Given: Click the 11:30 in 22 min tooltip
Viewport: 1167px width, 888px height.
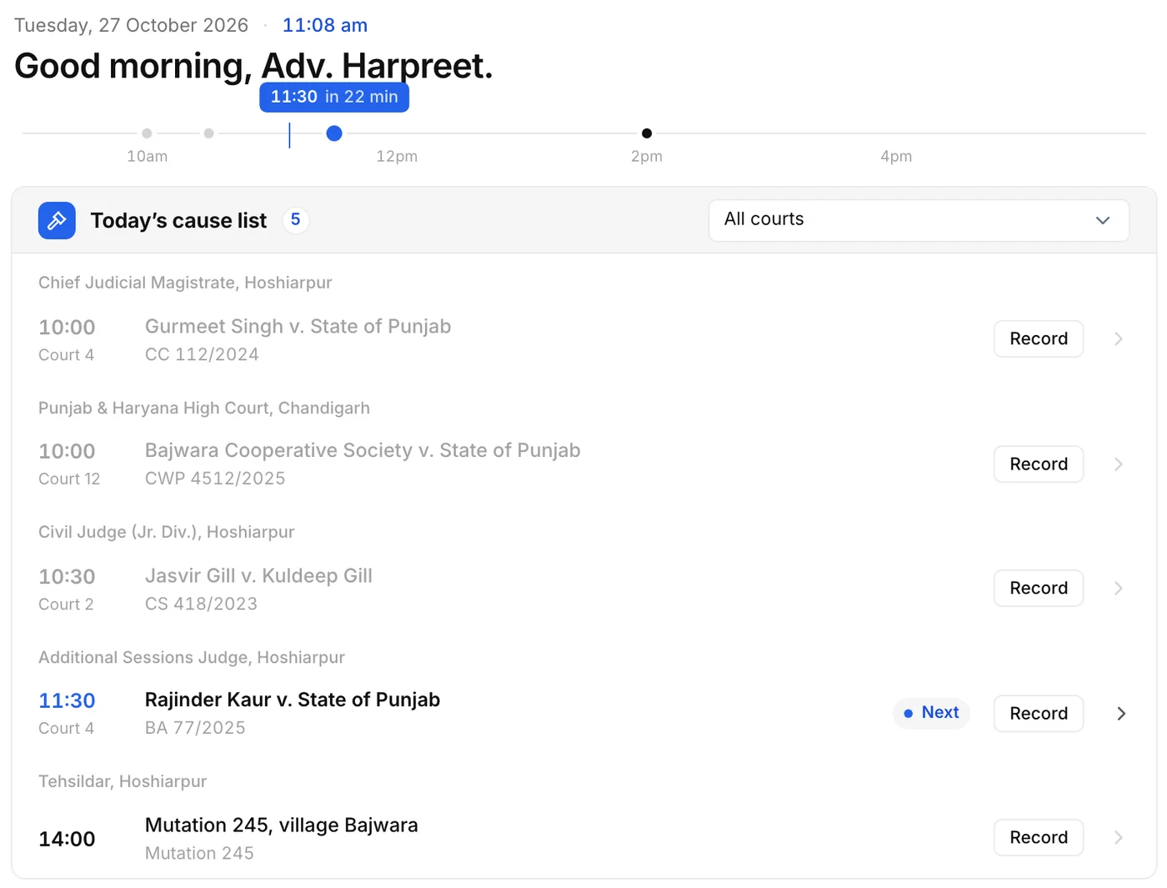Looking at the screenshot, I should (334, 97).
